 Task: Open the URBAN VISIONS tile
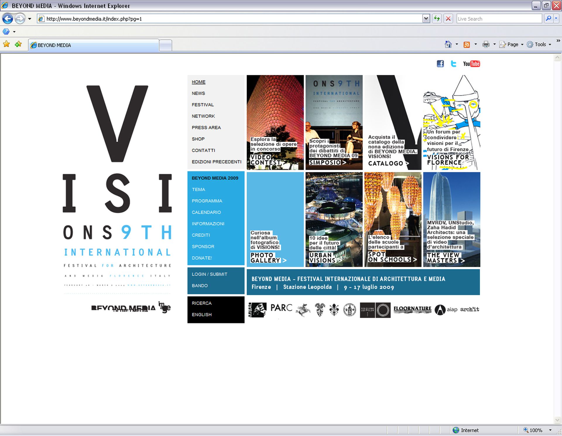coord(334,219)
